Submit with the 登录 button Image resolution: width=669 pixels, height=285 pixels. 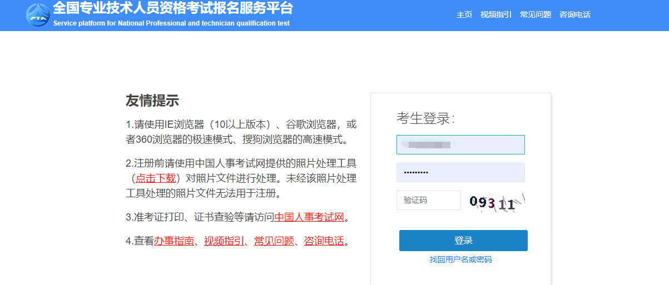tap(463, 241)
